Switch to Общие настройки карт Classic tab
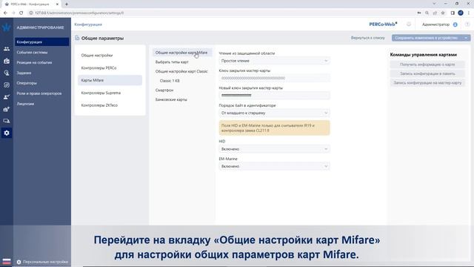Image resolution: width=474 pixels, height=267 pixels. click(x=181, y=71)
